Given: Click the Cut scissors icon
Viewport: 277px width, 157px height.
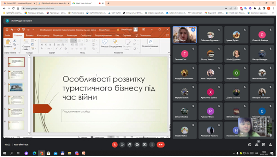Looking at the screenshot, I should tap(15, 41).
